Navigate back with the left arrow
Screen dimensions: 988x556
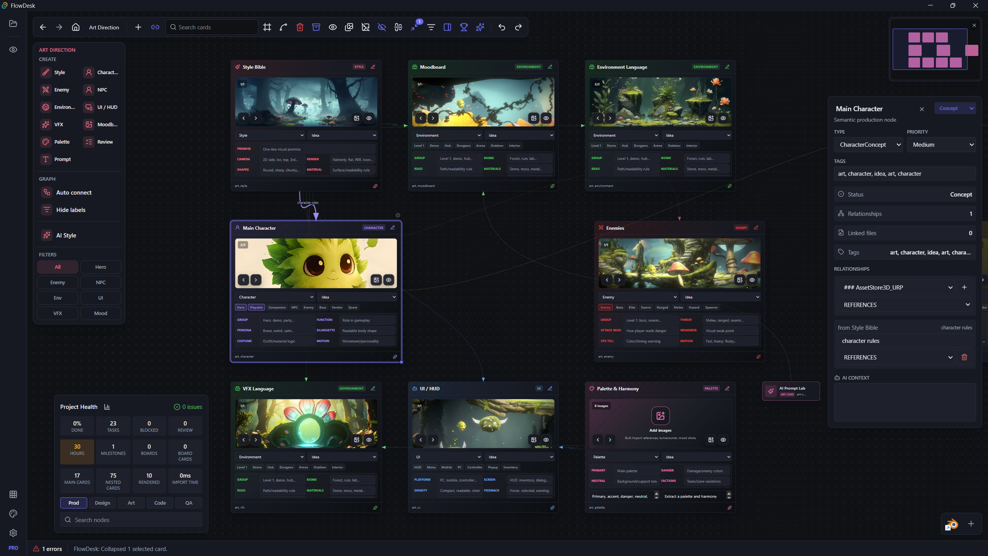tap(43, 27)
